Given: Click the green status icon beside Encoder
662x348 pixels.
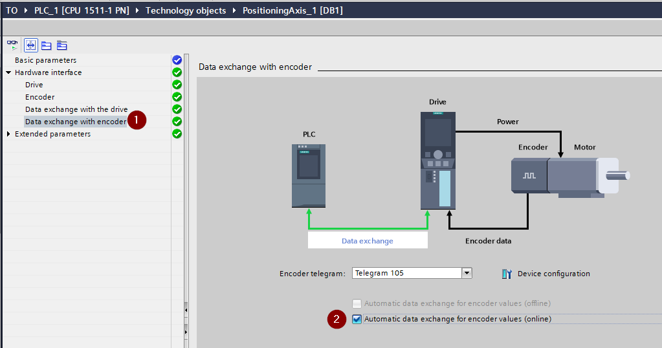Looking at the screenshot, I should click(x=177, y=96).
